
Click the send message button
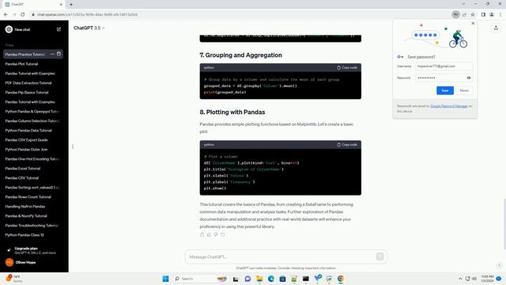379,256
